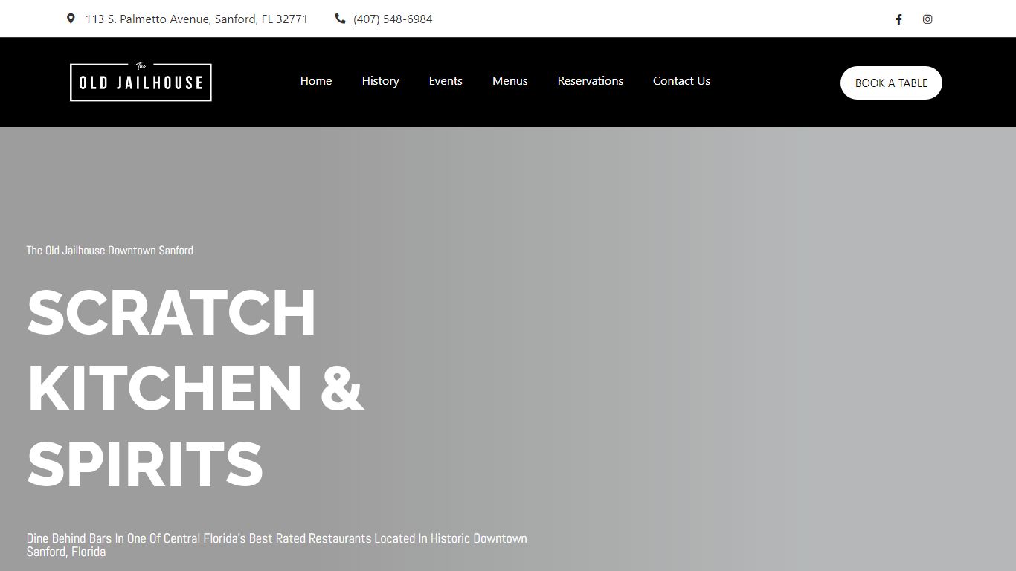This screenshot has height=571, width=1016.
Task: Open the Instagram icon link
Action: (927, 19)
